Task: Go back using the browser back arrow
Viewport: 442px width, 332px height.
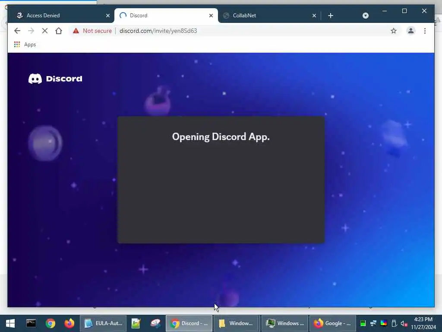Action: tap(17, 31)
